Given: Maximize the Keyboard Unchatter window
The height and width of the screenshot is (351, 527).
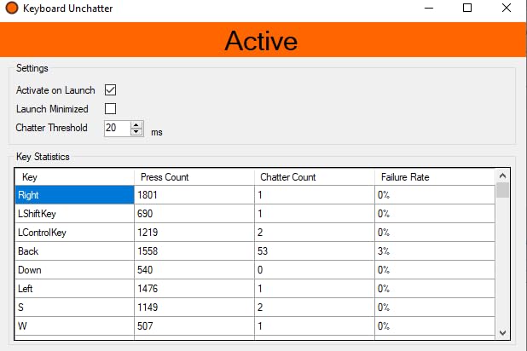Looking at the screenshot, I should 467,8.
